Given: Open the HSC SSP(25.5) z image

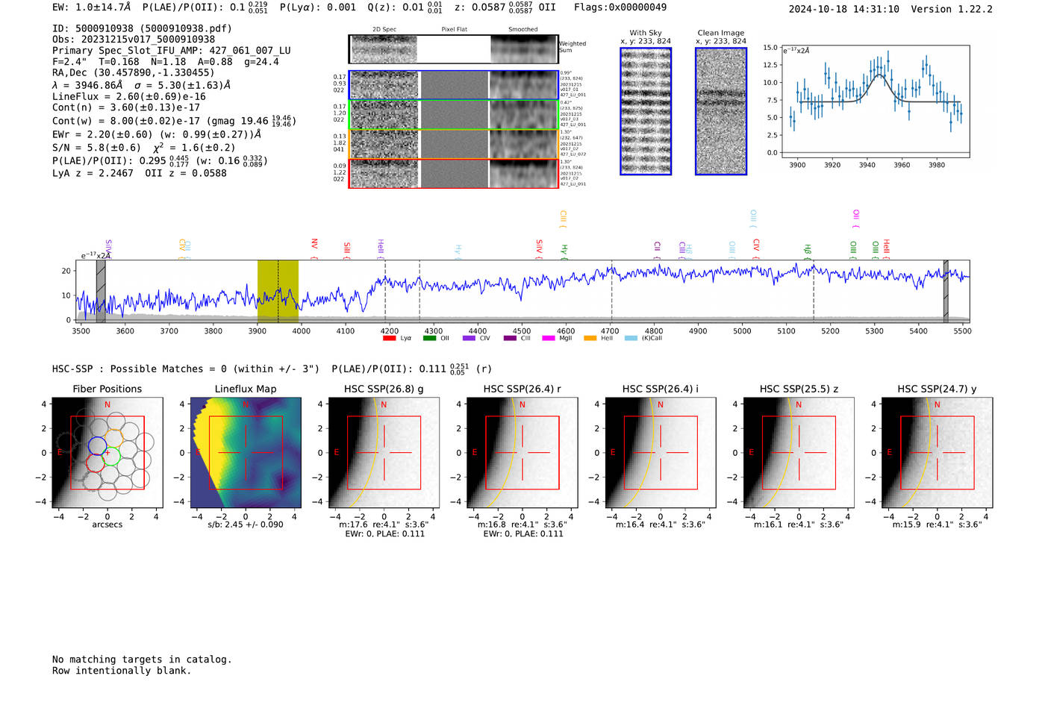Looking at the screenshot, I should (799, 453).
